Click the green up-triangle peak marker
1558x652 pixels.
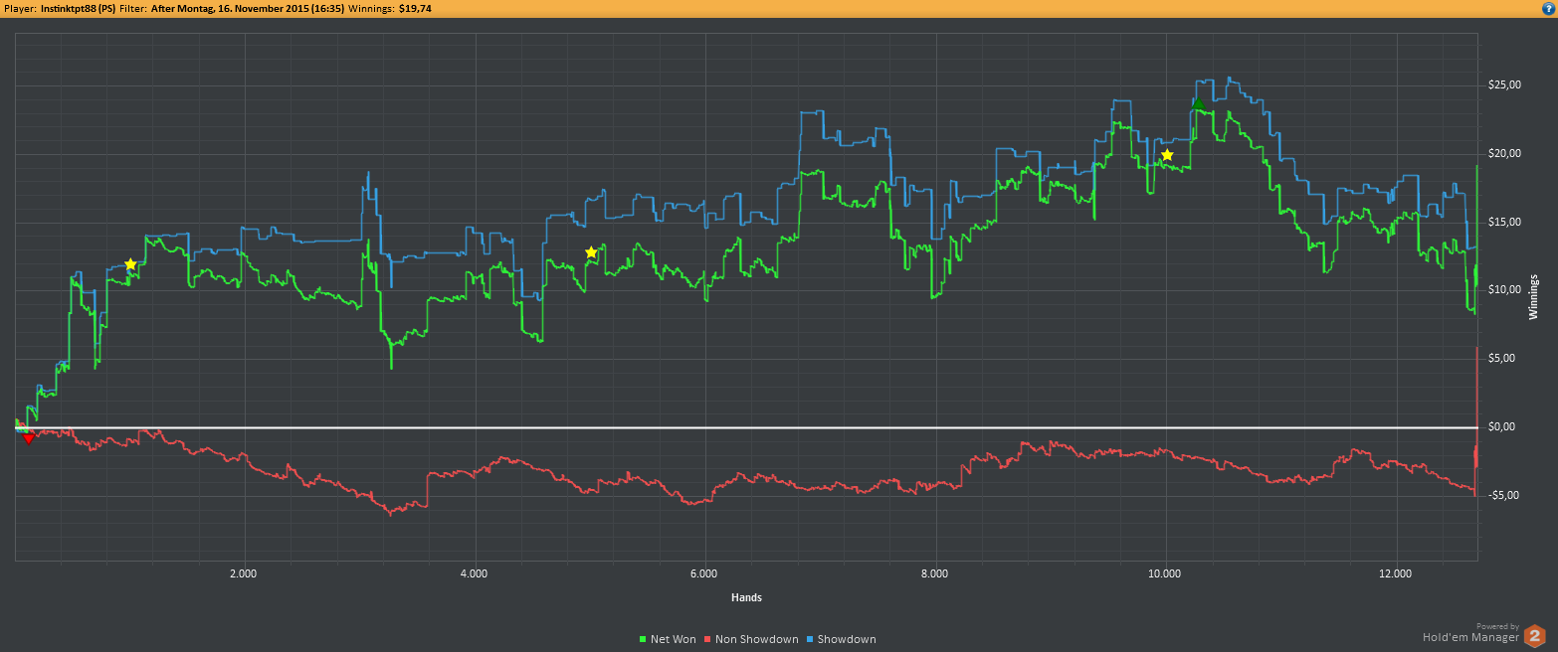[1198, 103]
